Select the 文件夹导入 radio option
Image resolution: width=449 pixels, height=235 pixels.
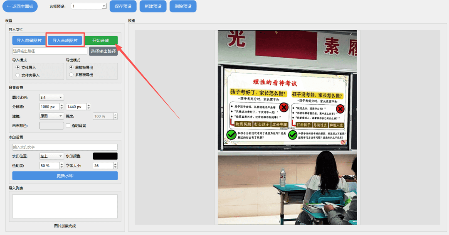[x=17, y=75]
